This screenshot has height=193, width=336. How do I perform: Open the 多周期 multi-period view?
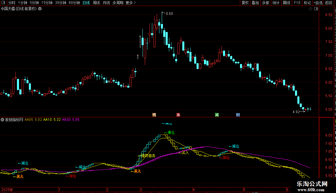(118, 3)
